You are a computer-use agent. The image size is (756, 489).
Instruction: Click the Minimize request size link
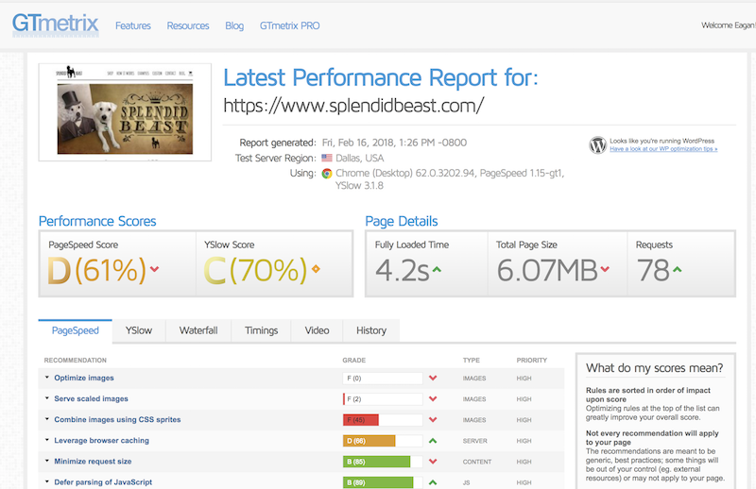[x=93, y=462]
